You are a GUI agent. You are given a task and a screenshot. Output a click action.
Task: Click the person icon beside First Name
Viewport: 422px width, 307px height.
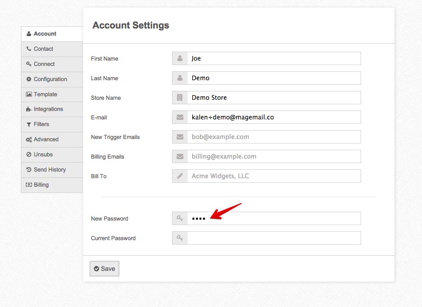click(180, 58)
